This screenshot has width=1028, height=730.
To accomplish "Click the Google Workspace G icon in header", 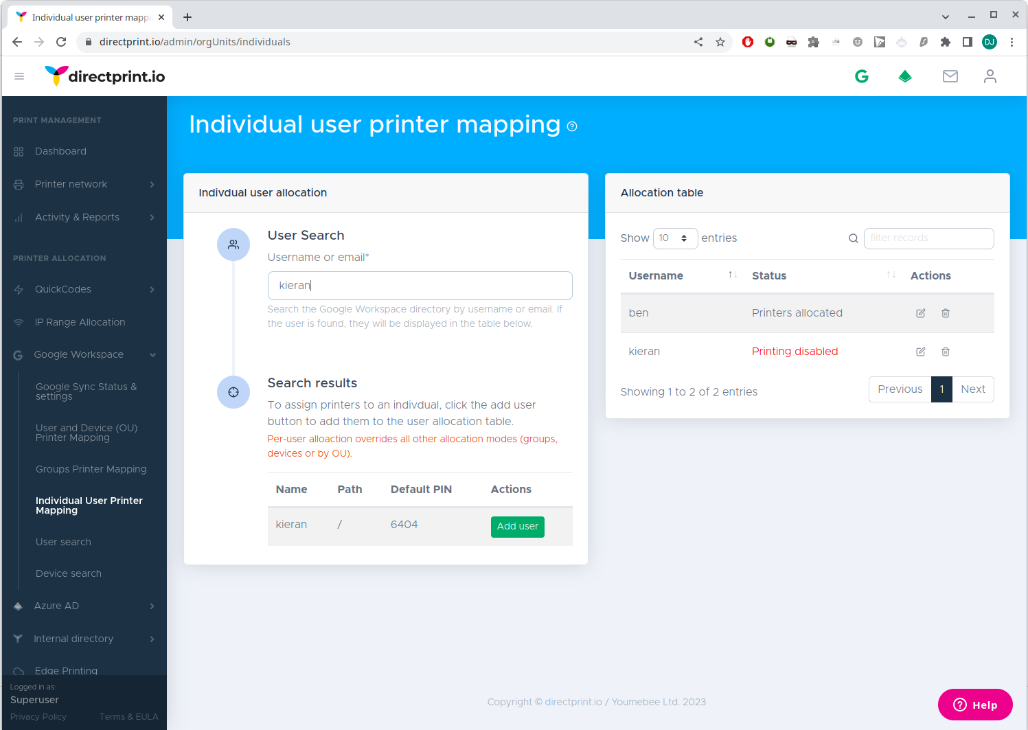I will pyautogui.click(x=861, y=76).
